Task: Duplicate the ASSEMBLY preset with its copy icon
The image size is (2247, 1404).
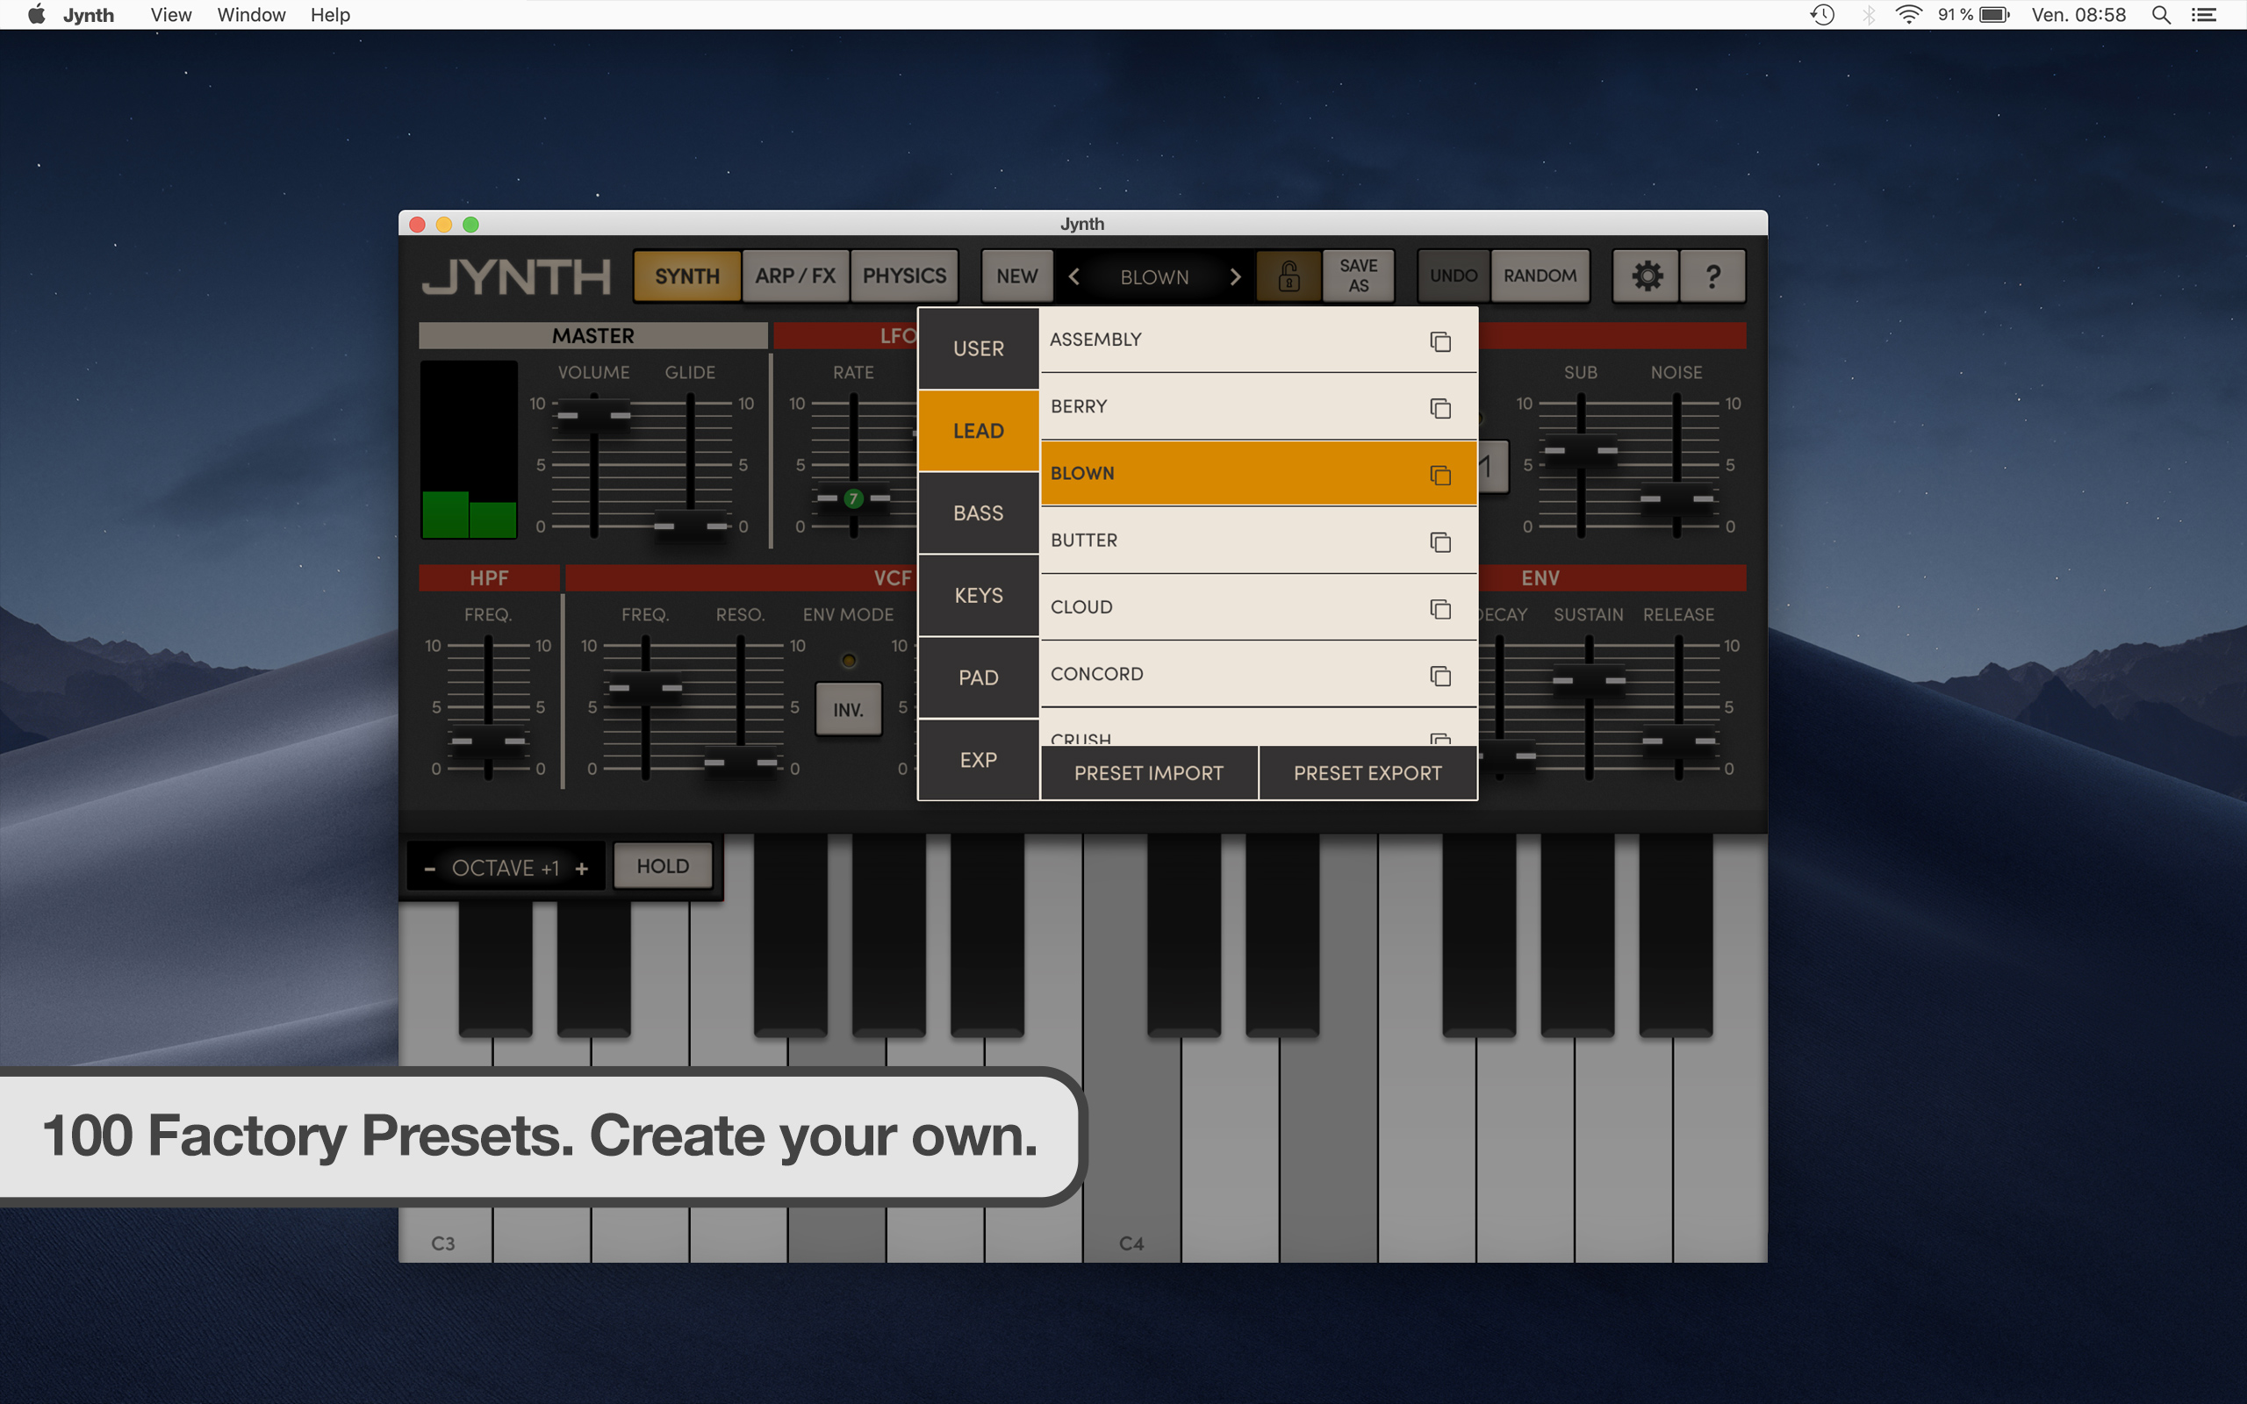Action: (1440, 340)
